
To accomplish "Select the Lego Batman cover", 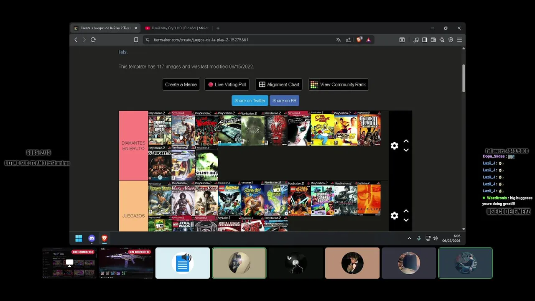I will tap(229, 199).
